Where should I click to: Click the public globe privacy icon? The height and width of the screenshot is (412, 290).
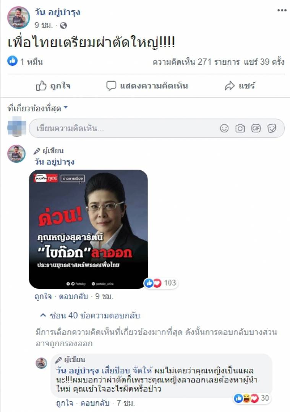point(63,26)
